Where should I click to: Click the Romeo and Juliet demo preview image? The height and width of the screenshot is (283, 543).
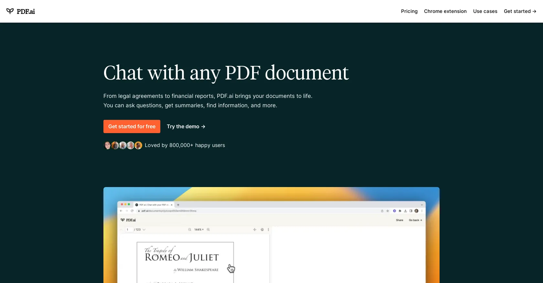(x=271, y=235)
